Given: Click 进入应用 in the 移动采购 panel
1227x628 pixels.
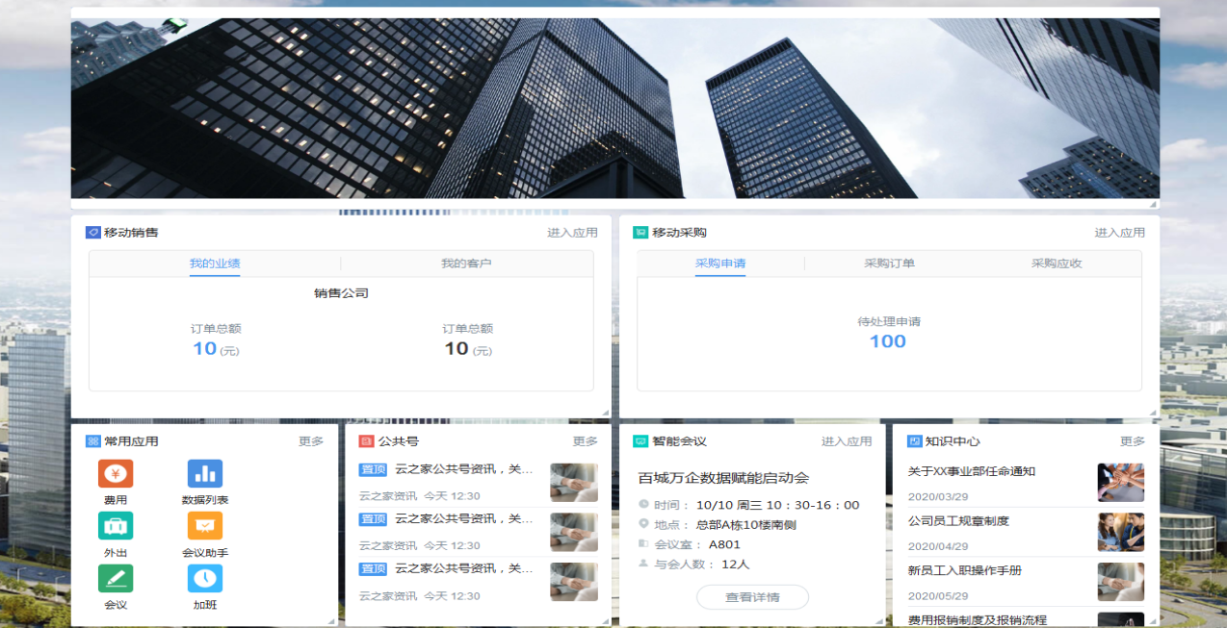Looking at the screenshot, I should (x=1119, y=233).
